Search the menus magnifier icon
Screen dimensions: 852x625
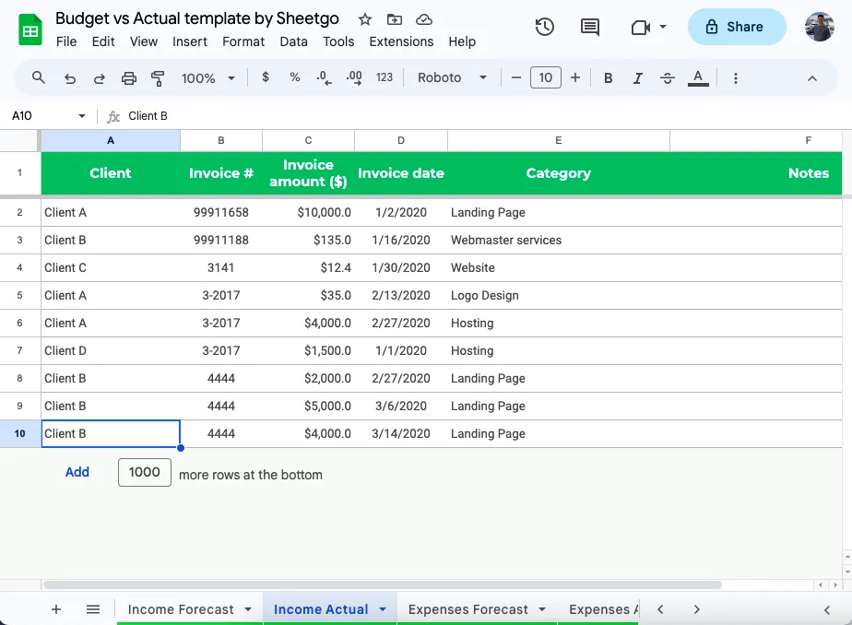39,78
